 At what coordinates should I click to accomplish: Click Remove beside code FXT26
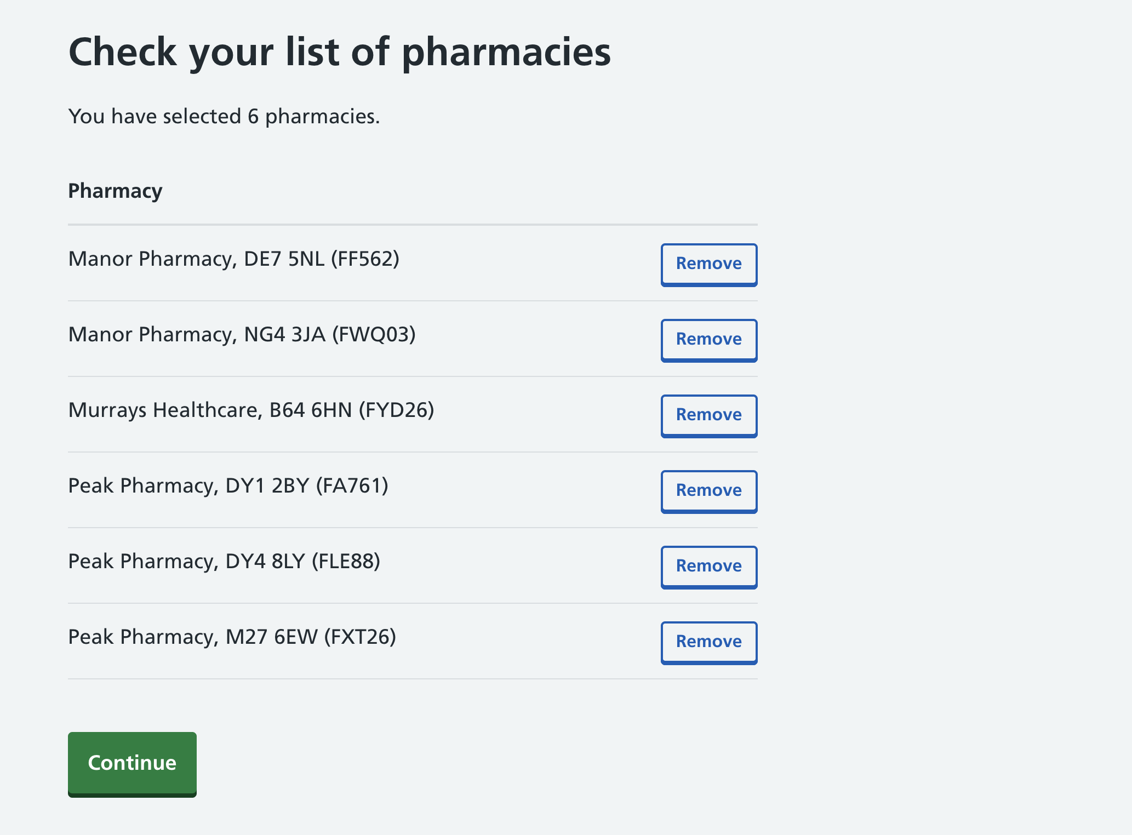[708, 642]
